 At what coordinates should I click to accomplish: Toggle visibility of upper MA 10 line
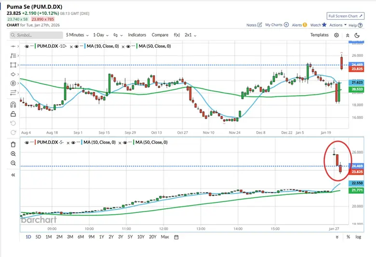pyautogui.click(x=76, y=46)
